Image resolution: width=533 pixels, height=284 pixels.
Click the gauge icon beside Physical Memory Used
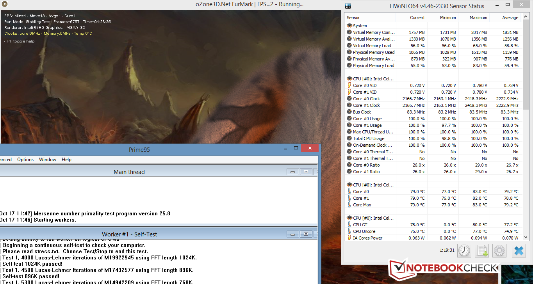[x=349, y=52]
